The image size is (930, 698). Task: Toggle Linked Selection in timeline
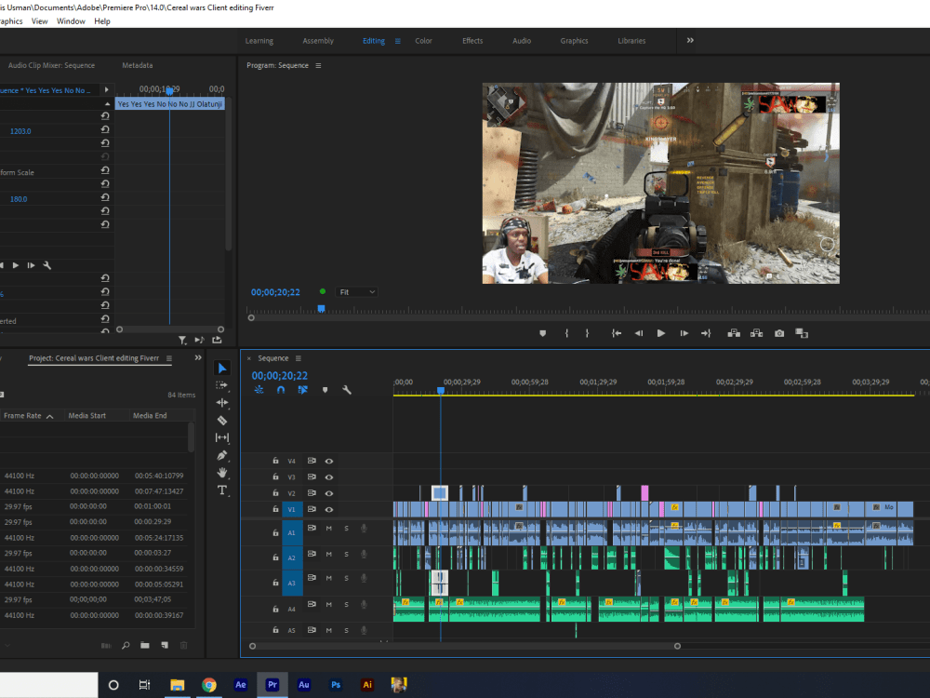pyautogui.click(x=302, y=390)
